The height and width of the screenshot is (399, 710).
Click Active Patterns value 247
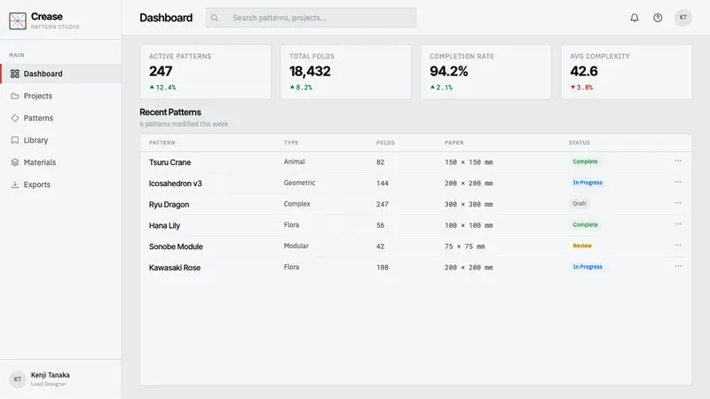pyautogui.click(x=161, y=71)
